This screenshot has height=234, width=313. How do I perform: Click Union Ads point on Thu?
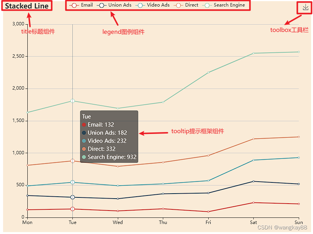(x=163, y=194)
